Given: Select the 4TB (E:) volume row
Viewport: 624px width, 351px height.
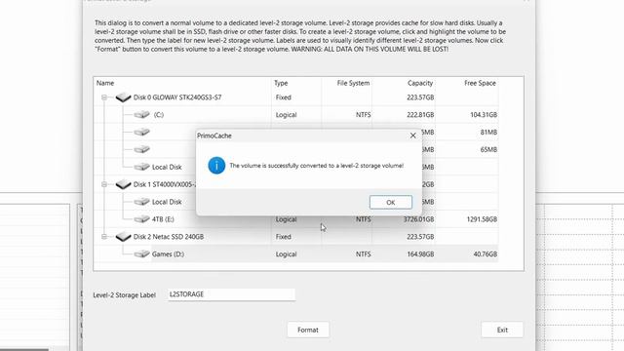Looking at the screenshot, I should click(x=296, y=219).
